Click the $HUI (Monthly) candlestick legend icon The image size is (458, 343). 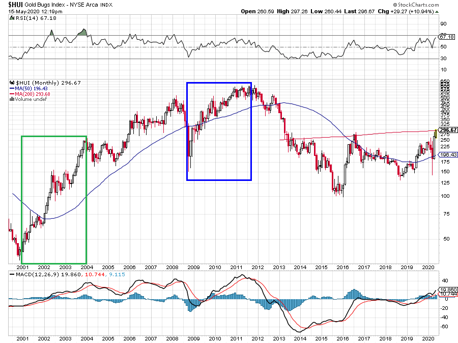pyautogui.click(x=12, y=83)
